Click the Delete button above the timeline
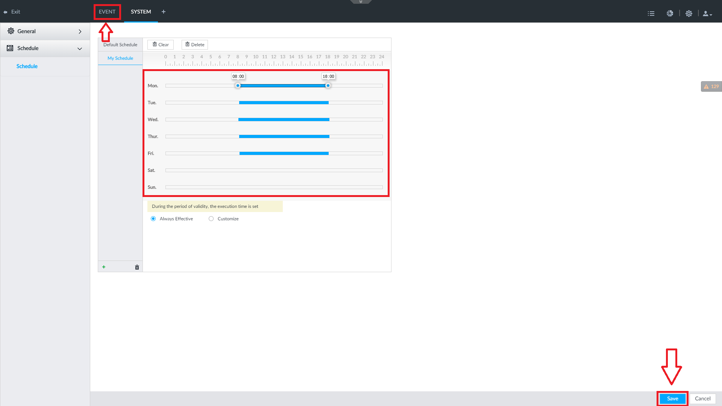 (195, 45)
